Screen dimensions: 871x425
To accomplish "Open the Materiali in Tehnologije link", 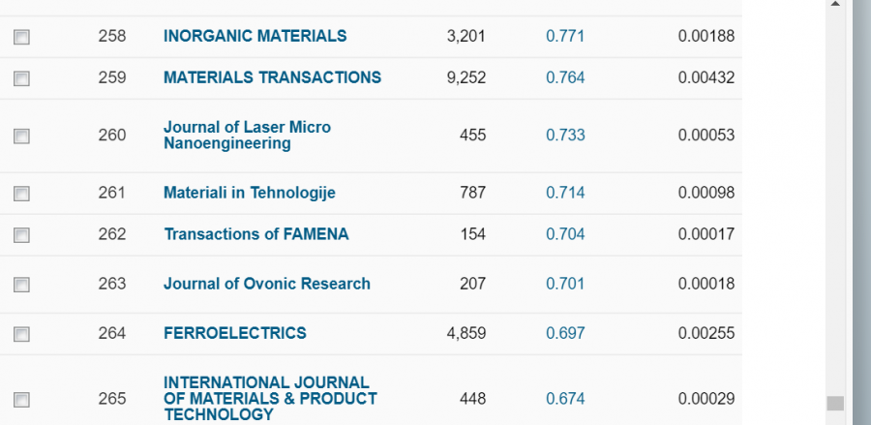I will tap(249, 193).
